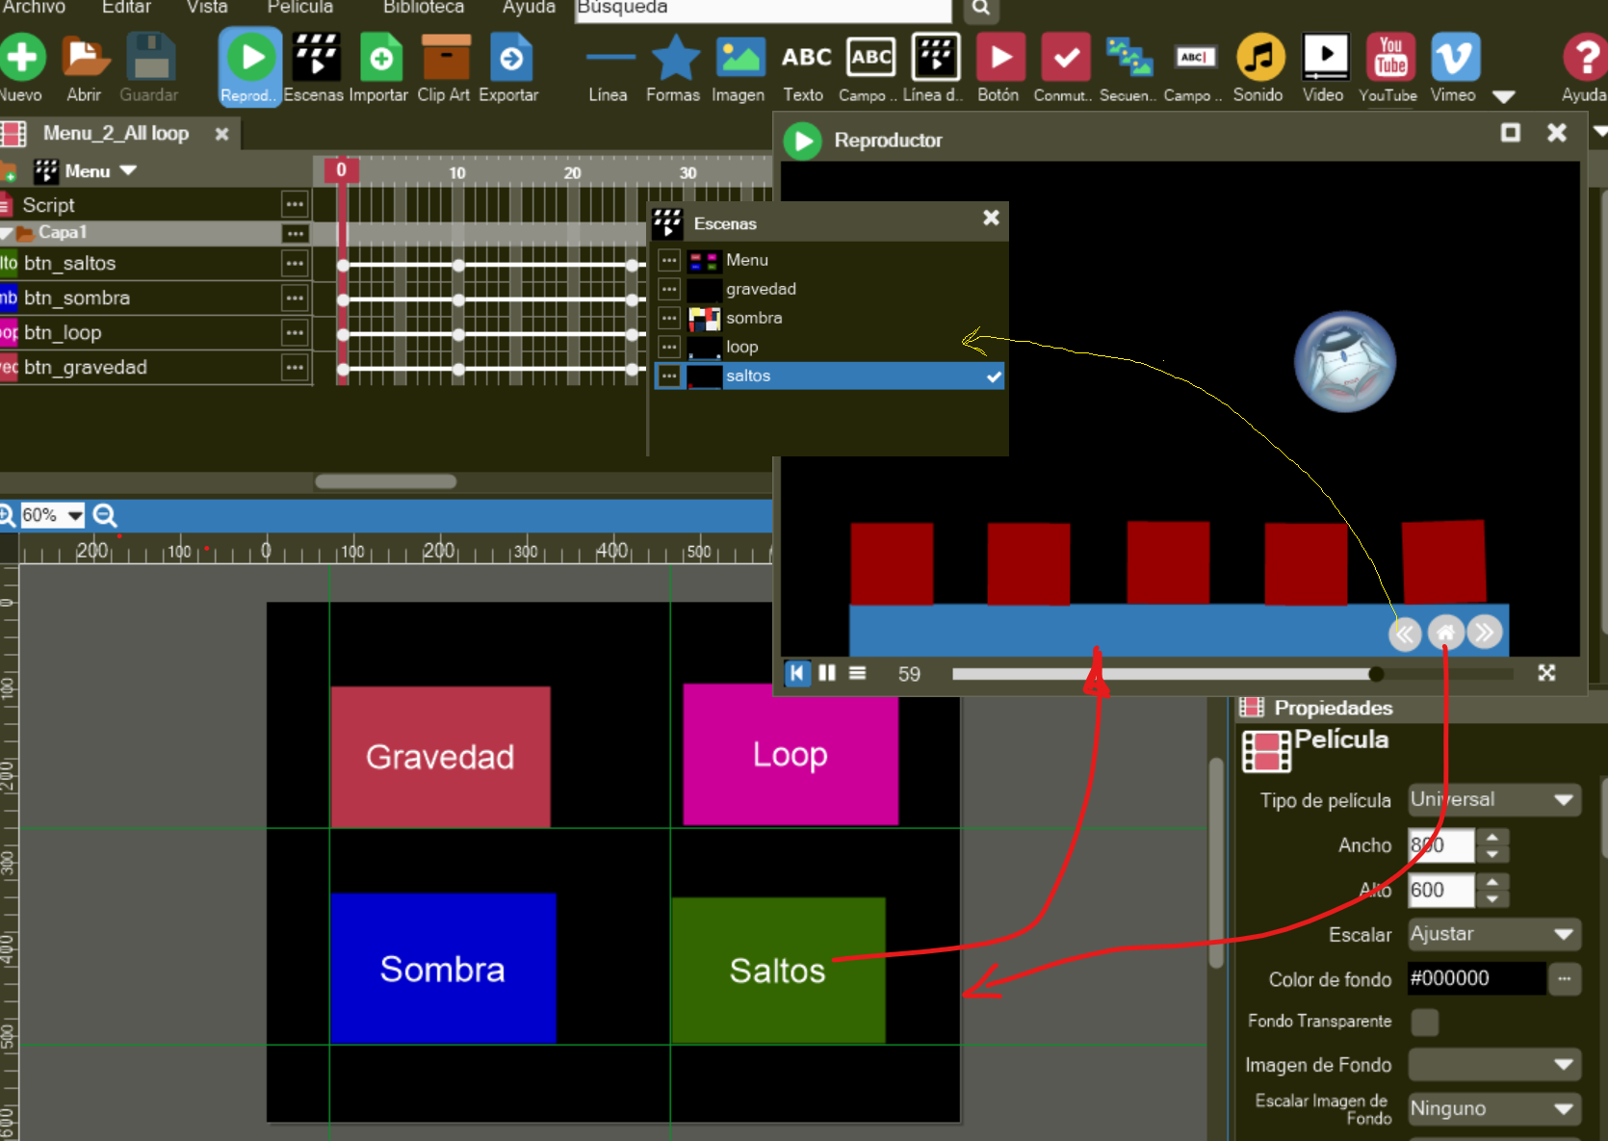Open the Color de fondo picker button

tap(1564, 978)
